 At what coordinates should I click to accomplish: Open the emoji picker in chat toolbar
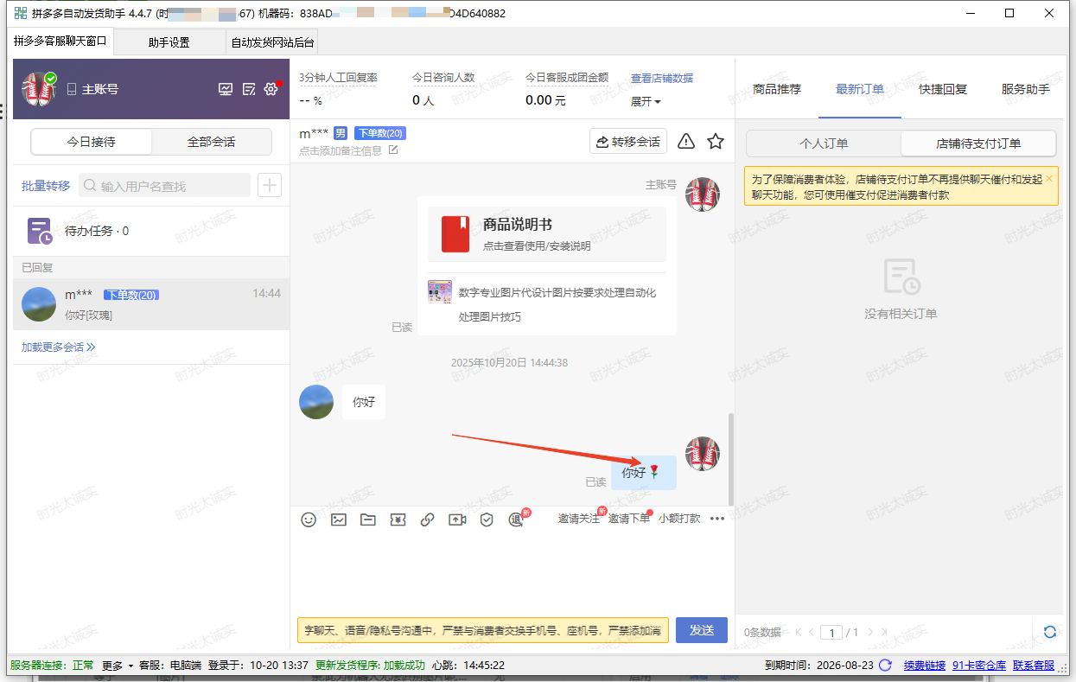tap(309, 519)
